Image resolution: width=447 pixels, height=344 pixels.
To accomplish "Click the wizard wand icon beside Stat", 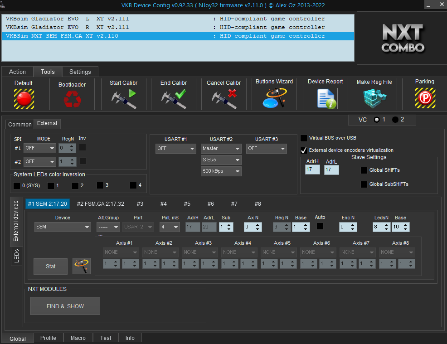I will click(82, 266).
